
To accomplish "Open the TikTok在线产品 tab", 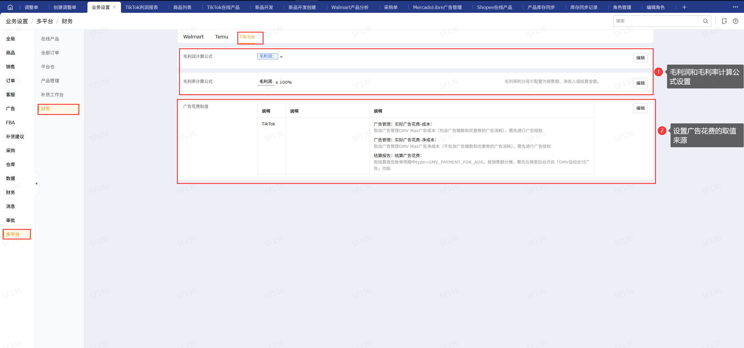I will tap(223, 7).
